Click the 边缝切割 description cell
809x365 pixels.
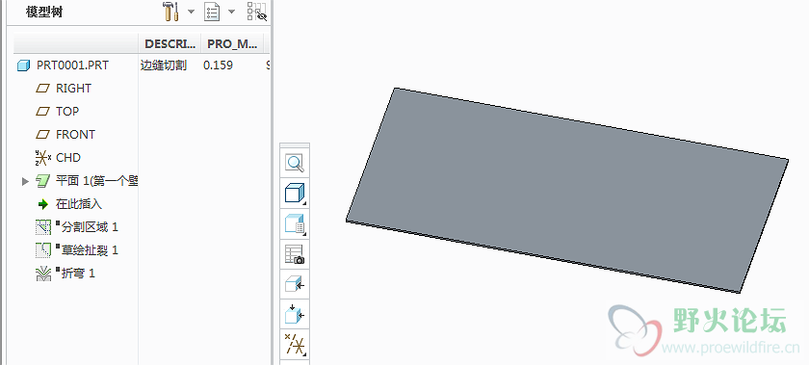tap(164, 65)
